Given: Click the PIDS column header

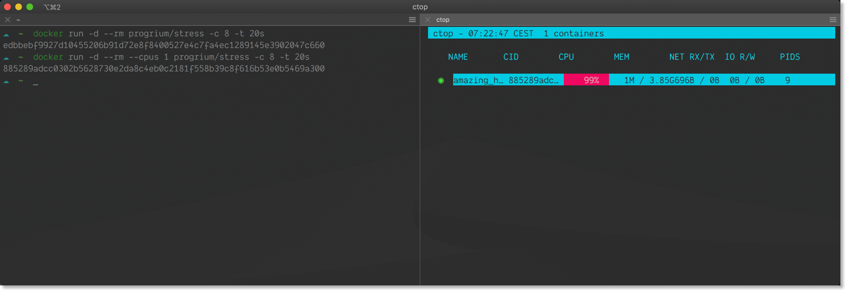Looking at the screenshot, I should coord(790,57).
